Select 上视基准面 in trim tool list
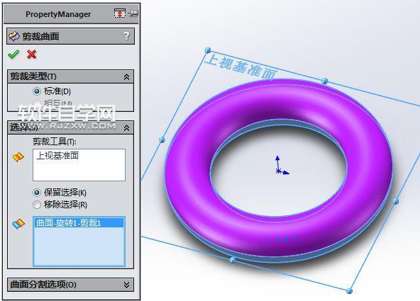Image resolution: width=420 pixels, height=301 pixels. tap(57, 156)
